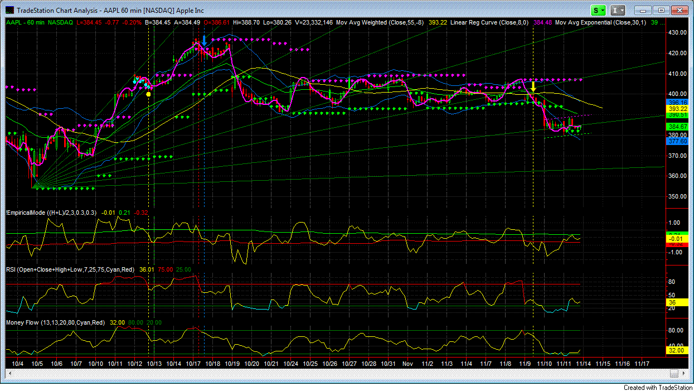
Task: Click the '10/19' date axis label
Action: click(232, 363)
